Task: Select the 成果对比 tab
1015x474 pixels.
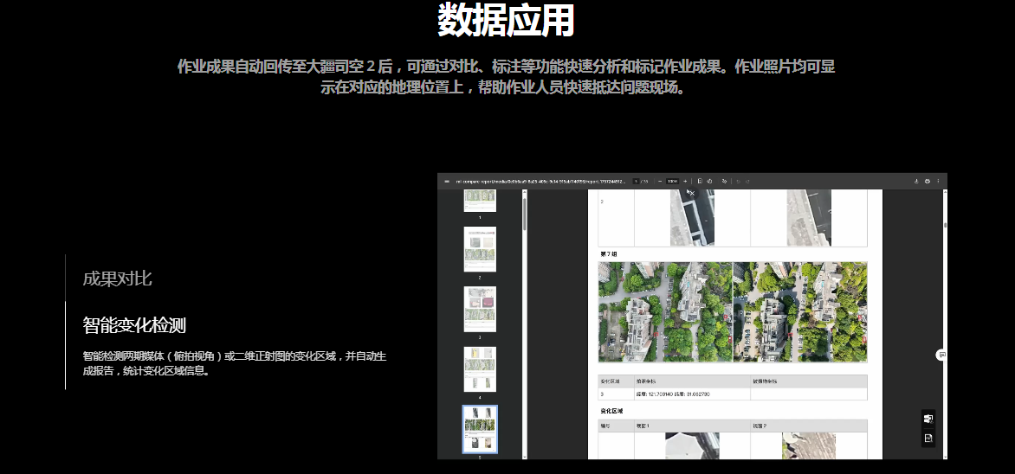Action: 118,279
